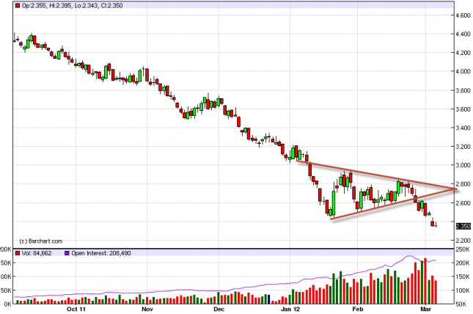Click the 4.200 price axis label
The image size is (473, 314).
tap(463, 53)
